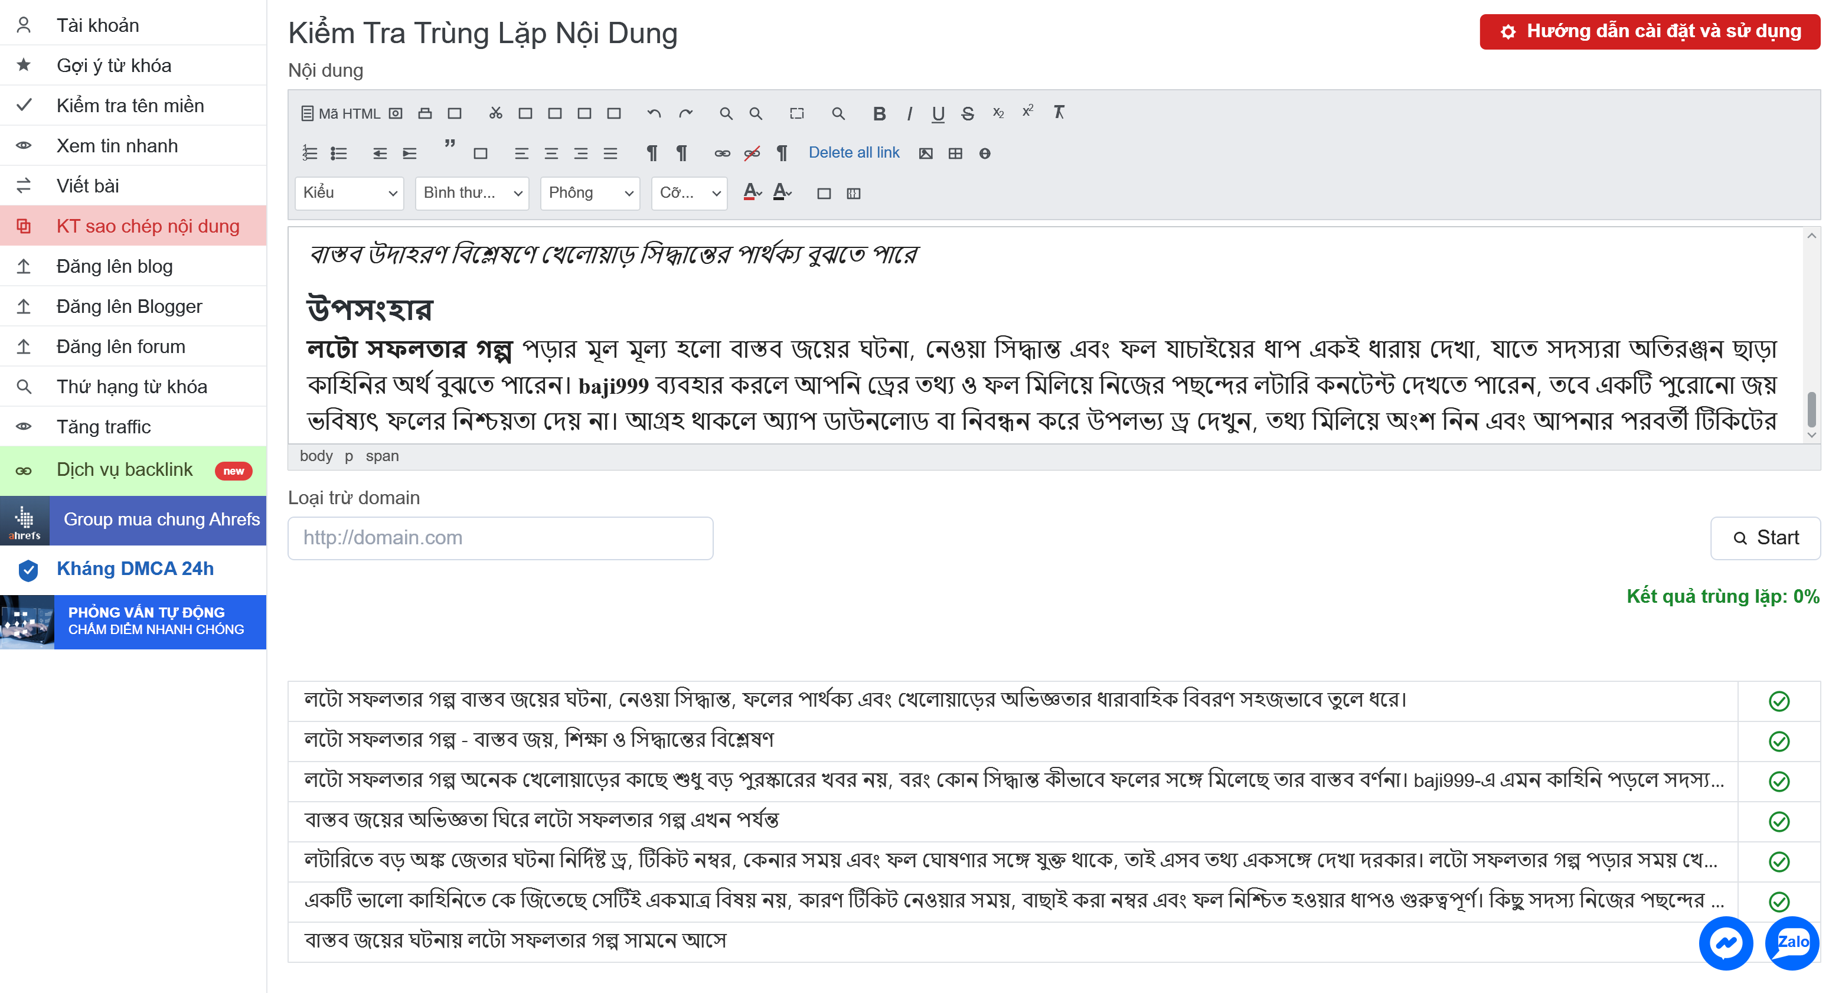This screenshot has width=1842, height=993.
Task: Click the eye icon beside Xem tin nhanh
Action: coord(24,145)
